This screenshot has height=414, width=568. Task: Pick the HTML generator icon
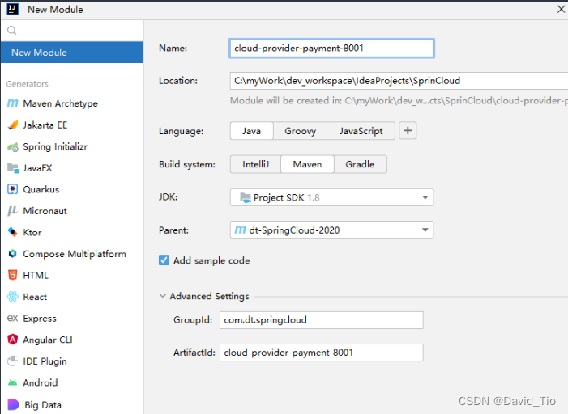click(x=13, y=275)
